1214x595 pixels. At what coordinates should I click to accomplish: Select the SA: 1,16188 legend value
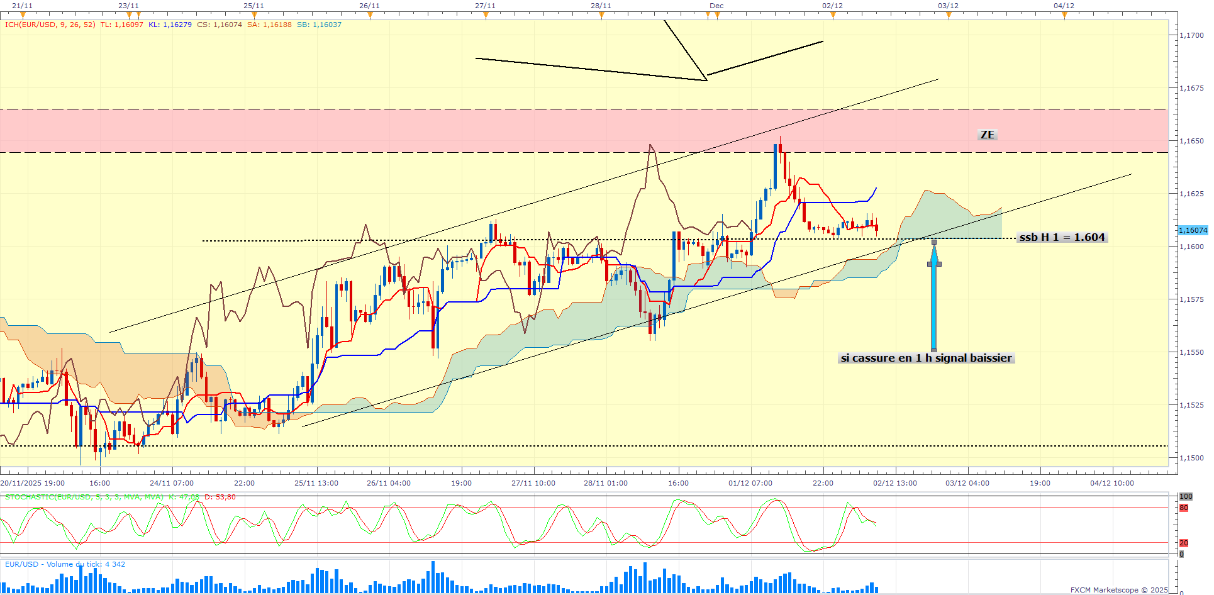click(x=269, y=25)
